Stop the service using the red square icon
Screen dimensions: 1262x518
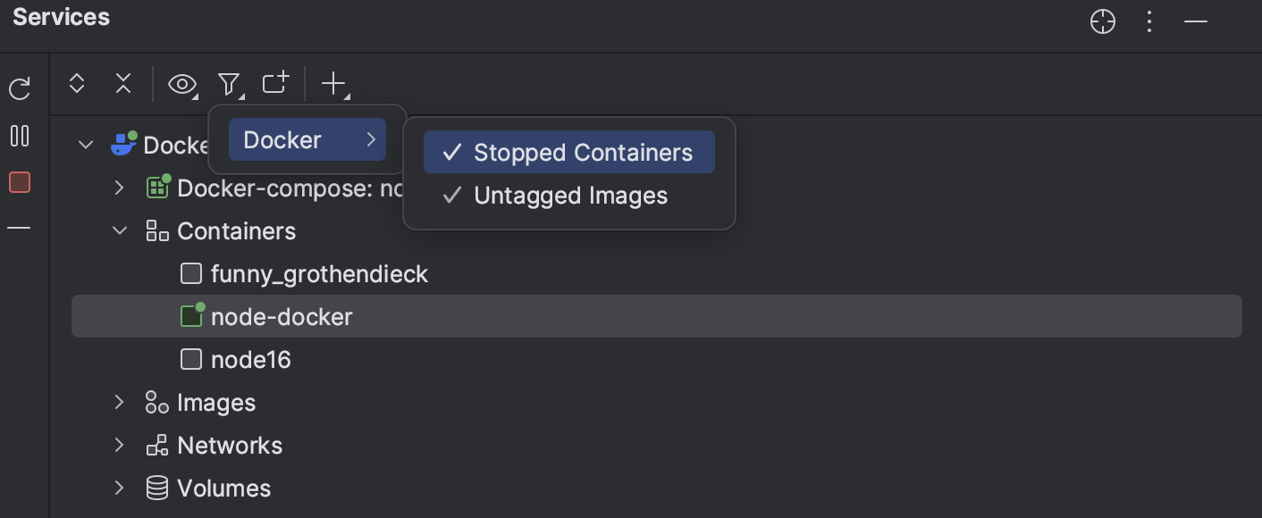coord(19,181)
